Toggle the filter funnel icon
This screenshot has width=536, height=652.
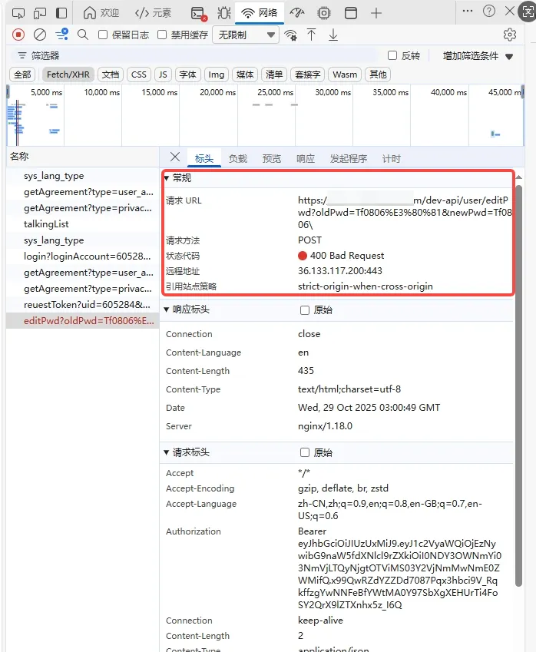pos(62,34)
